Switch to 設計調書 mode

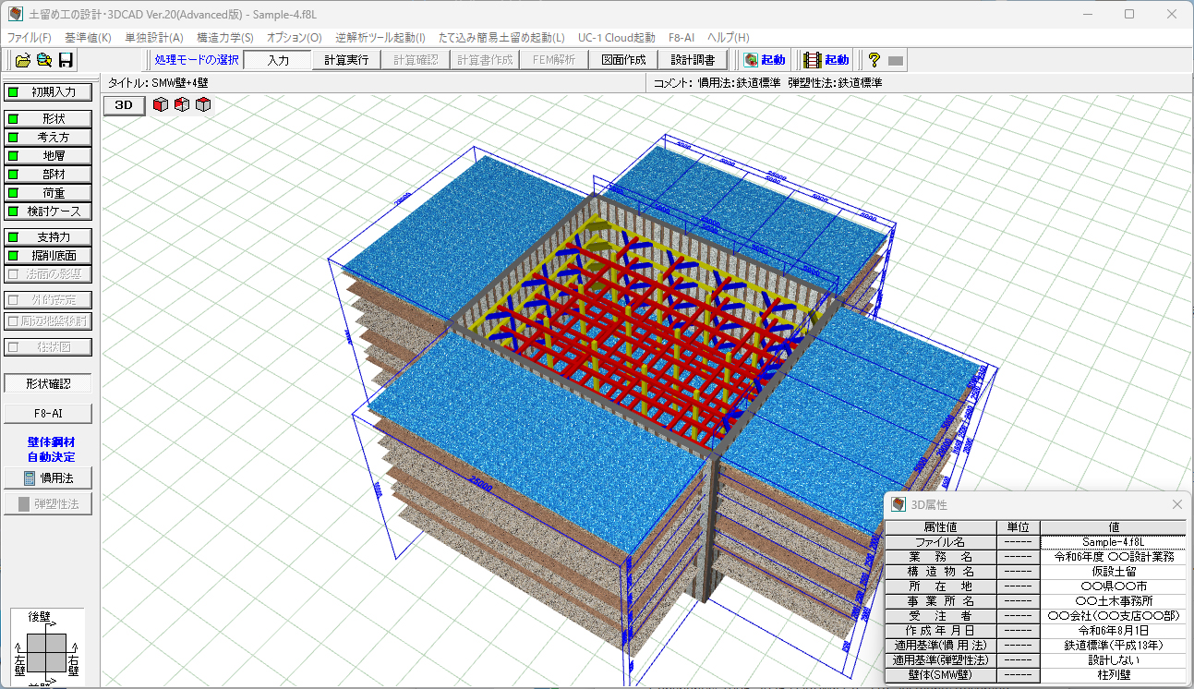click(693, 60)
